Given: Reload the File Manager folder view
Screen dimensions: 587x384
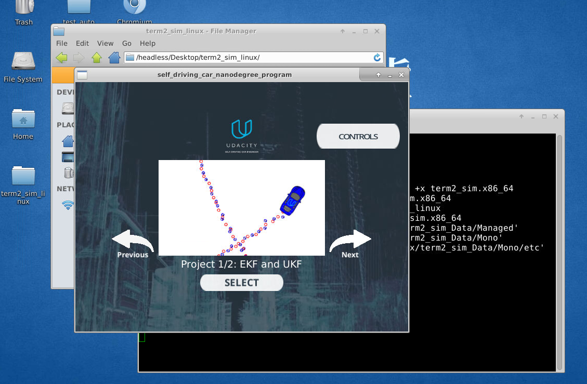Looking at the screenshot, I should tap(377, 57).
